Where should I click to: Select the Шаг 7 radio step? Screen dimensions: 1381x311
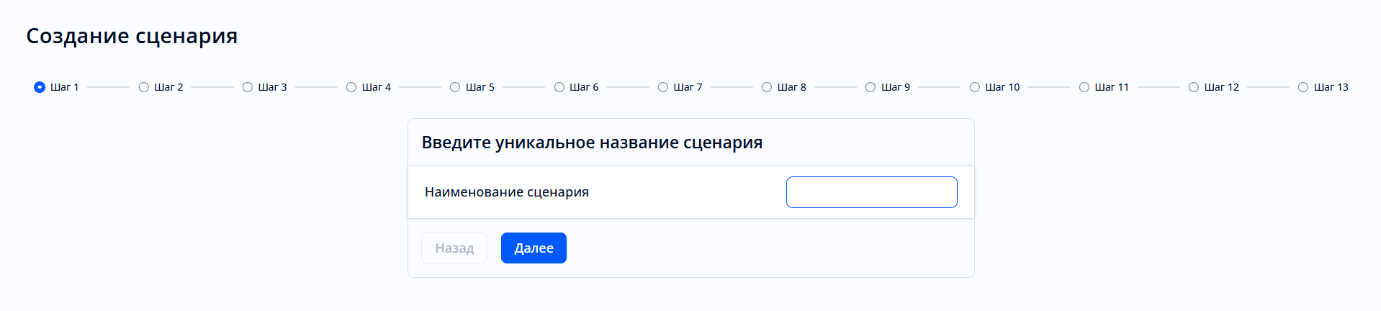click(x=663, y=87)
